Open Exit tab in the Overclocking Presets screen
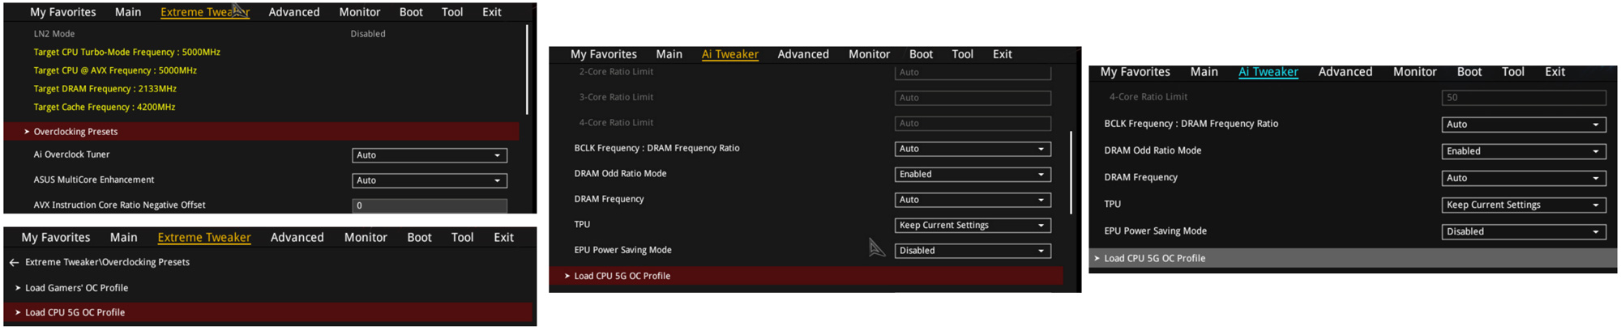The image size is (1621, 330). 504,237
